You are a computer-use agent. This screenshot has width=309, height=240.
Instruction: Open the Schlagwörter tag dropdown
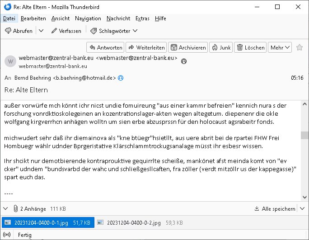(x=114, y=31)
